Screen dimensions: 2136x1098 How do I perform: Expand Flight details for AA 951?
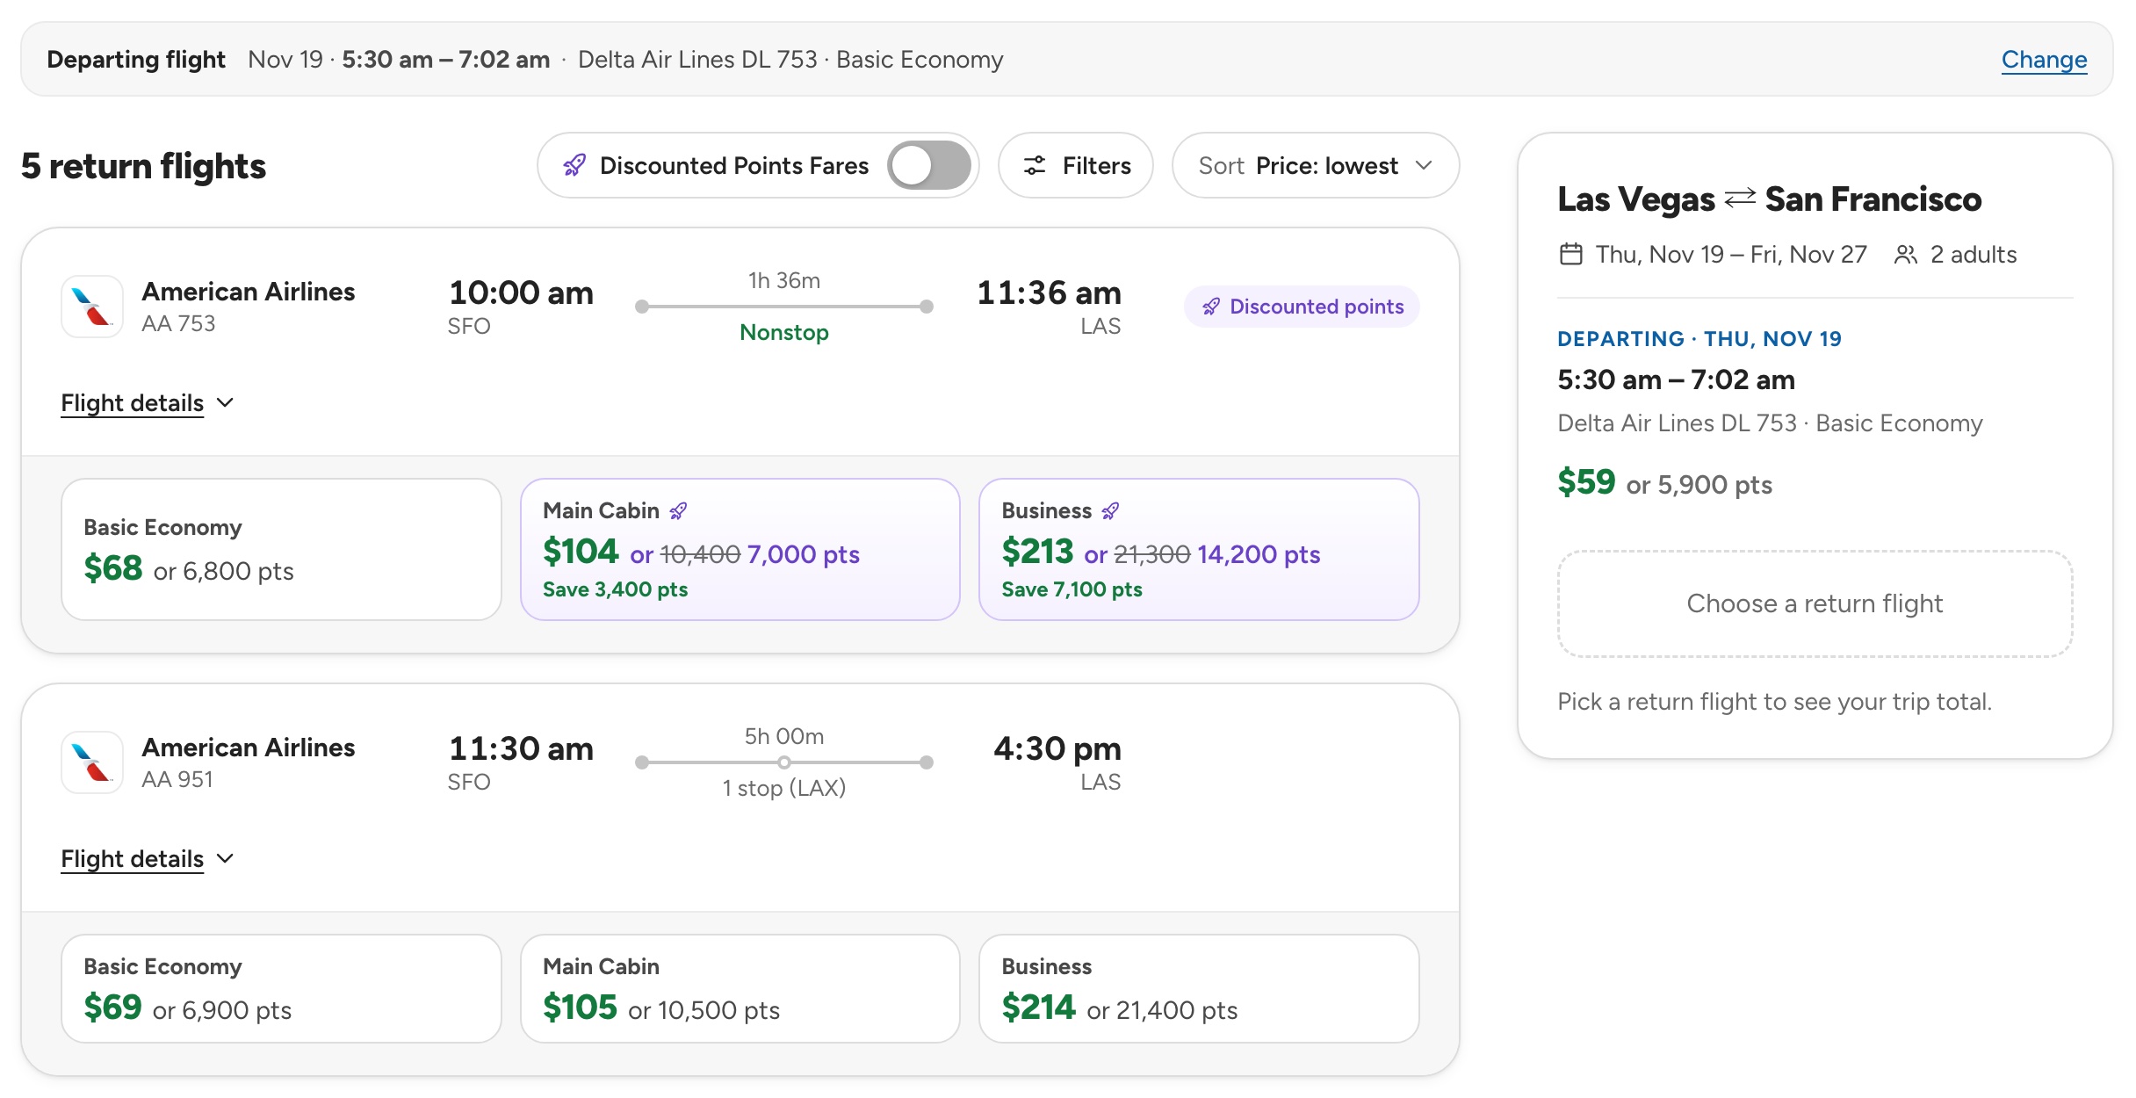[148, 859]
